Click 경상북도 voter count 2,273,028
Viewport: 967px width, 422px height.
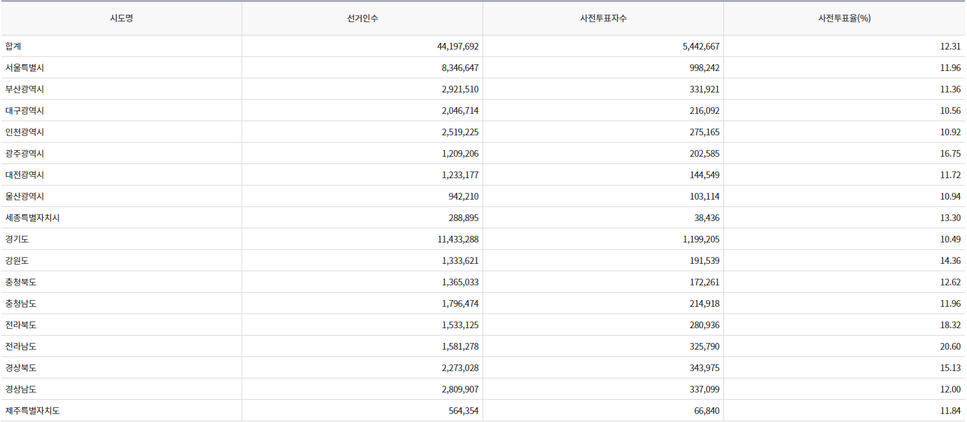[x=460, y=368]
